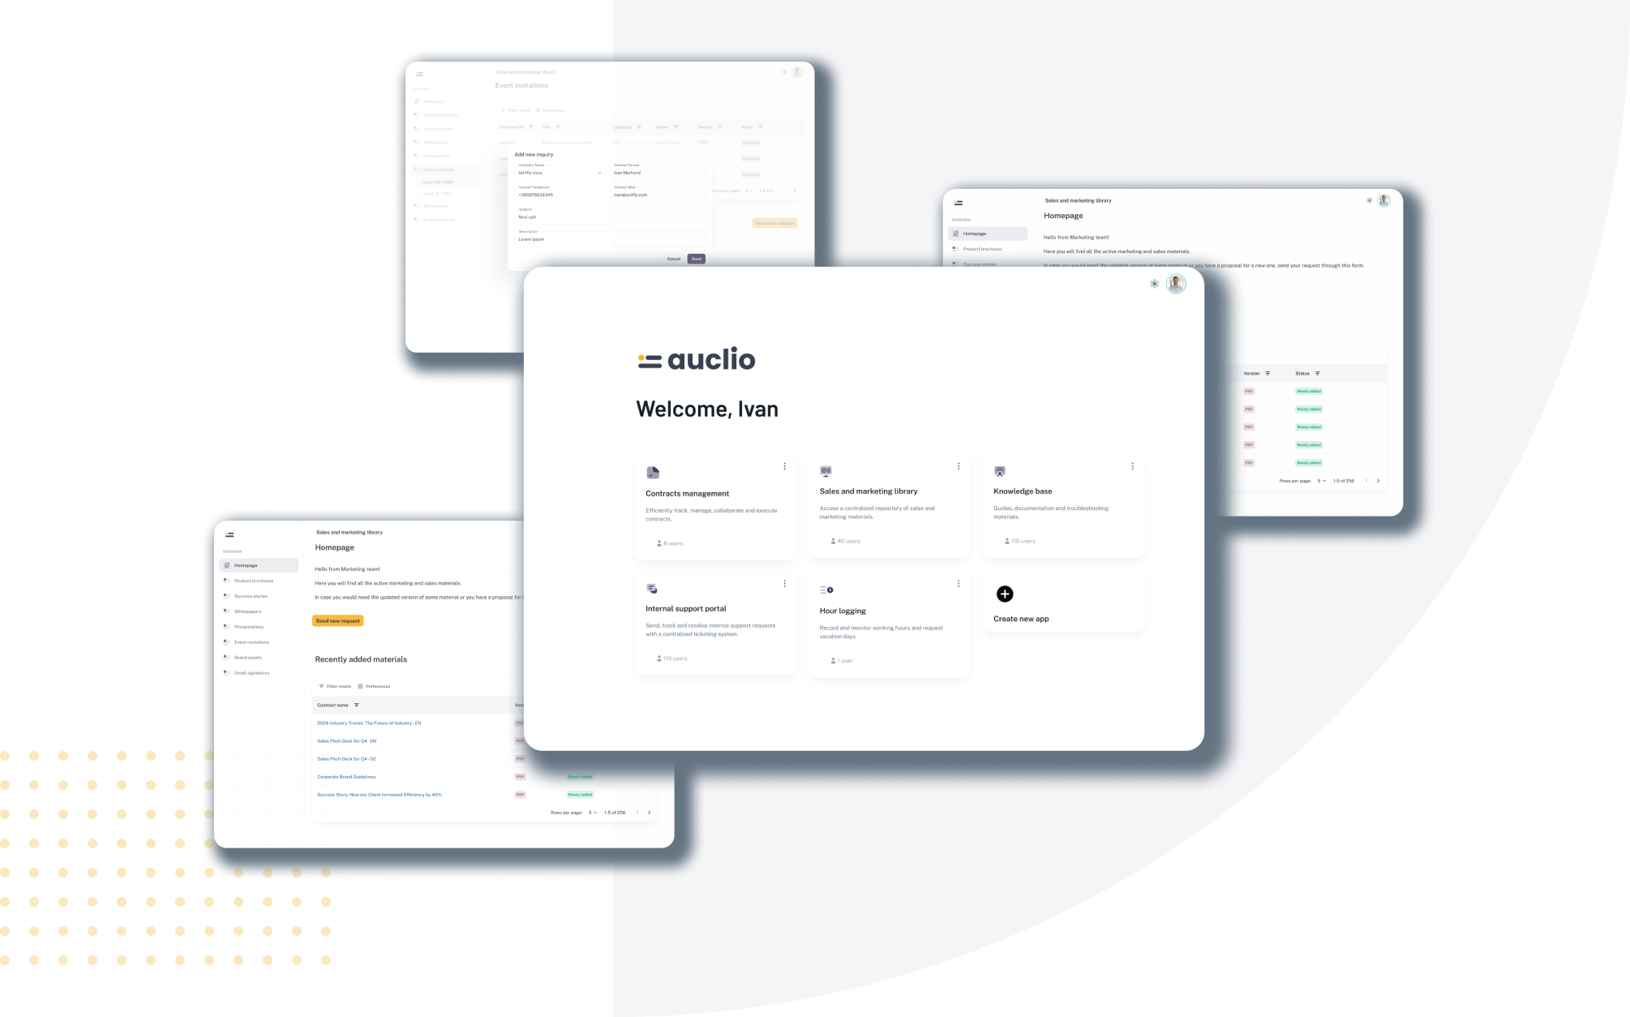Select the Product brochures menu item
The image size is (1630, 1017).
click(254, 581)
